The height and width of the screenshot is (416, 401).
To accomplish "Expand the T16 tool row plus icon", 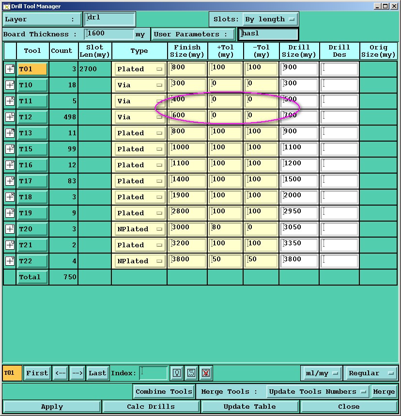I will pyautogui.click(x=10, y=165).
